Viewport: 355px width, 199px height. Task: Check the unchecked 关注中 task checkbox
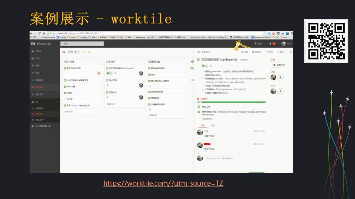(x=65, y=99)
